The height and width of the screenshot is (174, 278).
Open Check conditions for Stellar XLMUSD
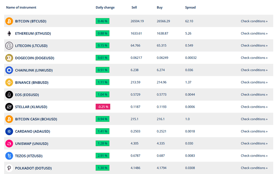(254, 107)
